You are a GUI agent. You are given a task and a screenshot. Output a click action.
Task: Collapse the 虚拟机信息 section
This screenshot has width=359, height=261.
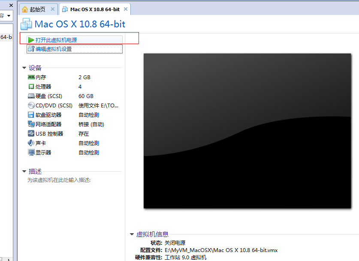pos(132,234)
